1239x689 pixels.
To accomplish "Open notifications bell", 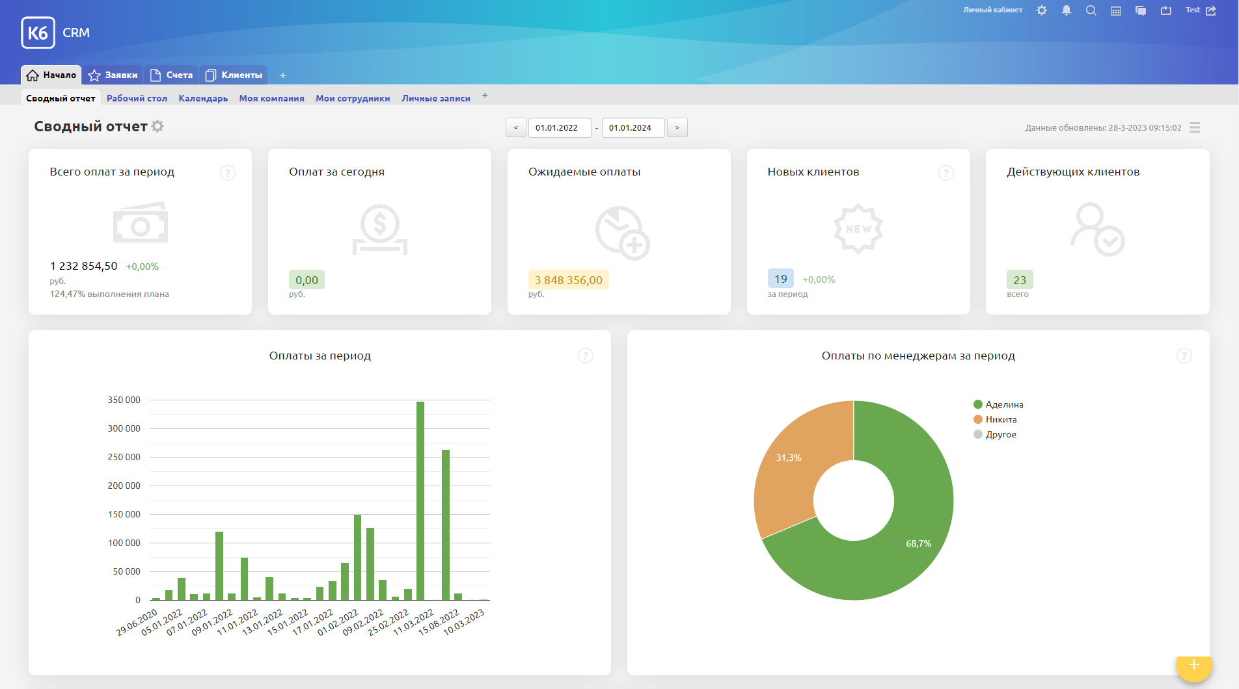I will (1067, 10).
